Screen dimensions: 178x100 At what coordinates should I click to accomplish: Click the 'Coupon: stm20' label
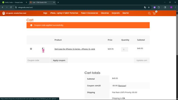click(x=94, y=86)
